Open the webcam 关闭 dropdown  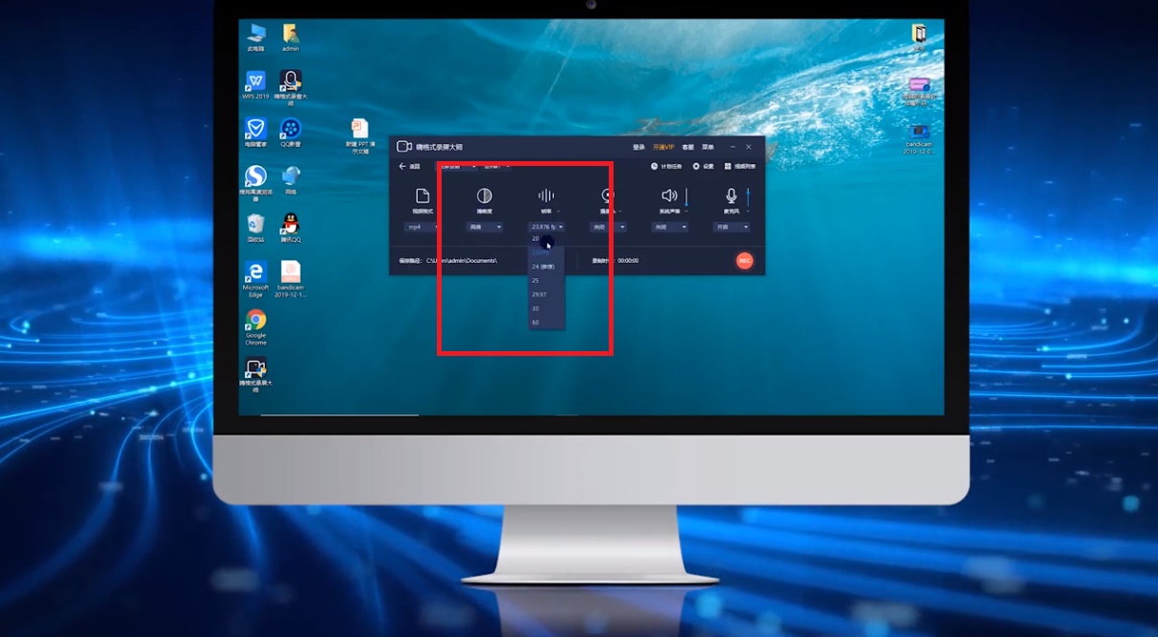[608, 227]
